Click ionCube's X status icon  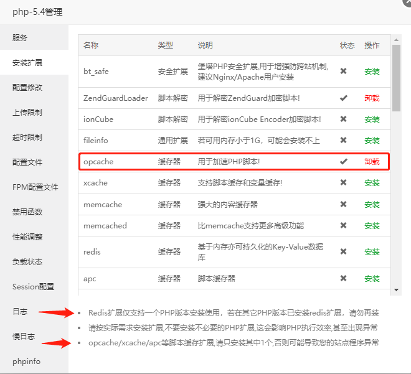[343, 119]
